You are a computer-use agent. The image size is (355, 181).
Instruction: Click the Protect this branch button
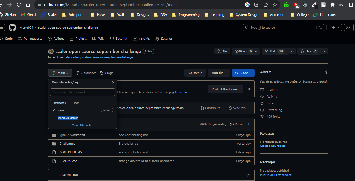coord(226,89)
